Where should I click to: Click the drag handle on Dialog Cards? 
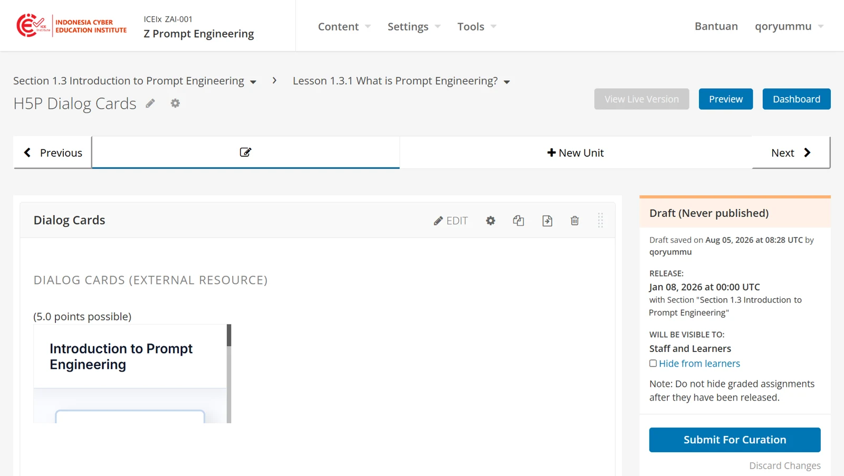pos(600,220)
